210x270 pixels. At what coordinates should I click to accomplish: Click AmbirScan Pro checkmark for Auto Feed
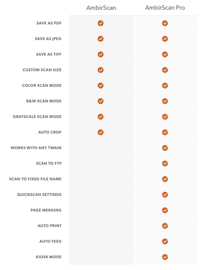[x=165, y=242]
